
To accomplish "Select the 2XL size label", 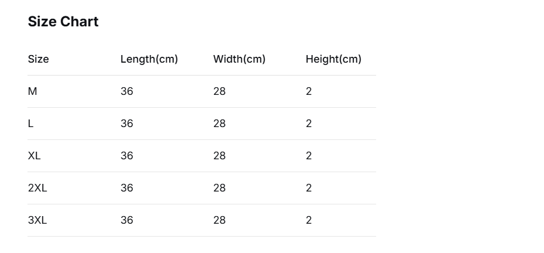I will point(37,188).
